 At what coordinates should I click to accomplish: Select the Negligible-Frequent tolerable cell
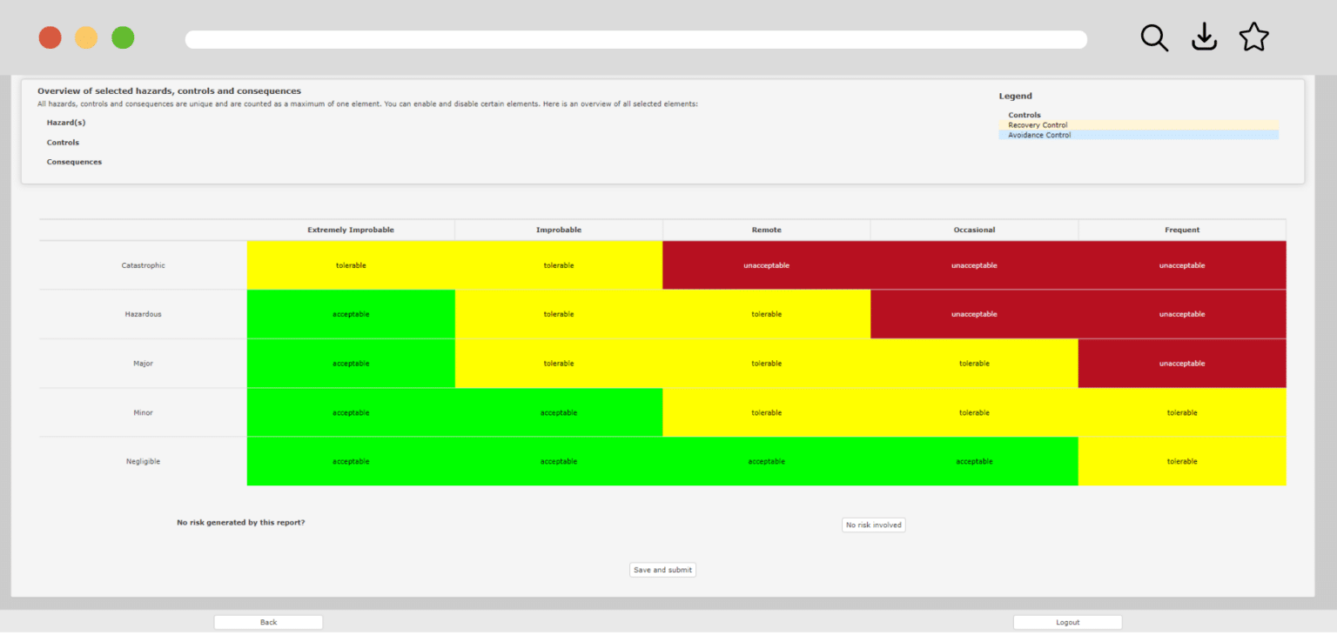[1181, 461]
